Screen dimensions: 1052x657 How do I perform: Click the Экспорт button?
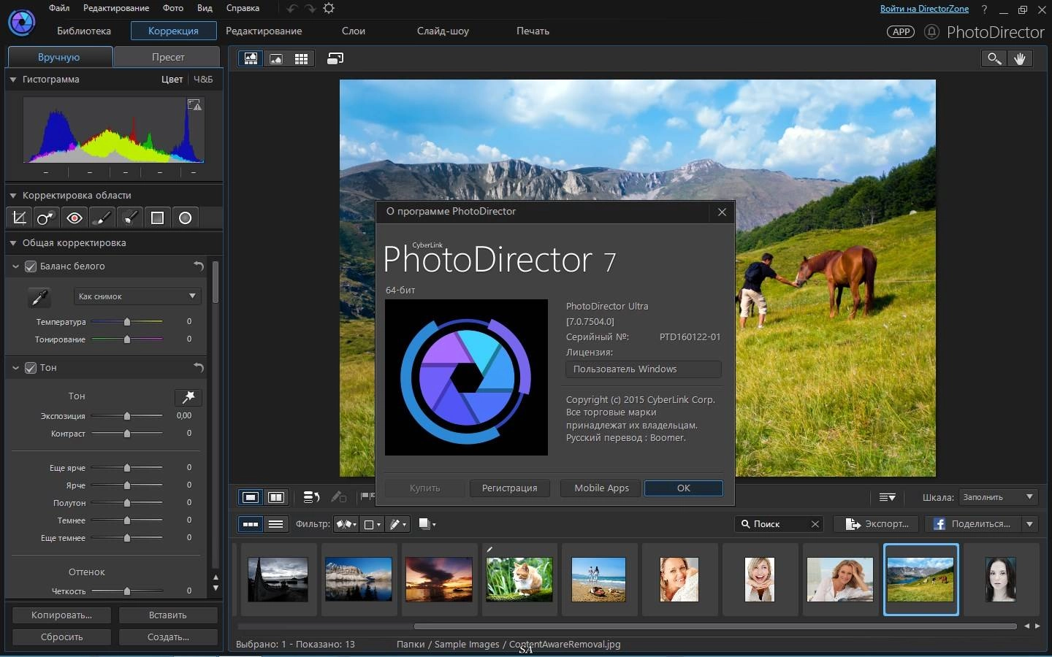point(877,524)
